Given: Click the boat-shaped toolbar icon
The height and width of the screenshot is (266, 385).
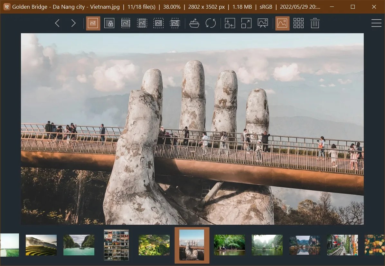Looking at the screenshot, I should pos(194,23).
